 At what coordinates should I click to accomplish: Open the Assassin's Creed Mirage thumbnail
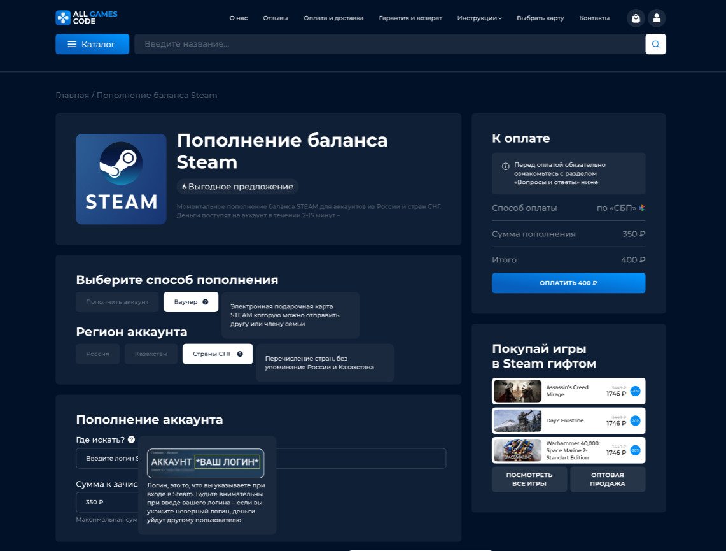(x=517, y=391)
